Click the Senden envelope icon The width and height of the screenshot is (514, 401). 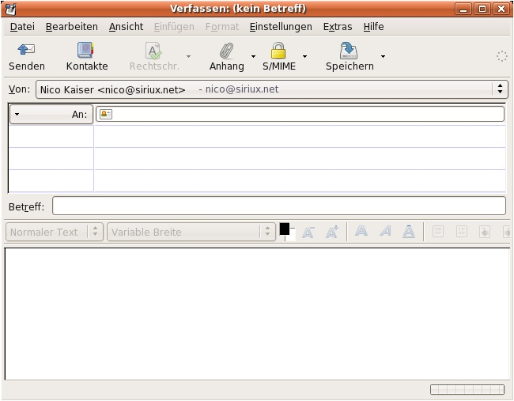click(x=26, y=50)
